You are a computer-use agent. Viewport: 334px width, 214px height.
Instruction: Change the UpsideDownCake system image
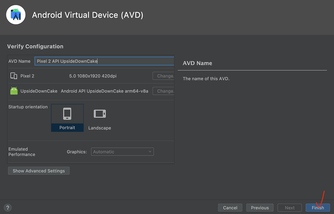(x=163, y=91)
